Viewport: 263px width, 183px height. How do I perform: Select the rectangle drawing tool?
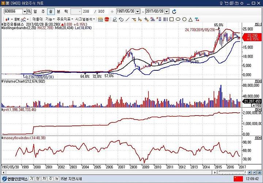pos(172,19)
